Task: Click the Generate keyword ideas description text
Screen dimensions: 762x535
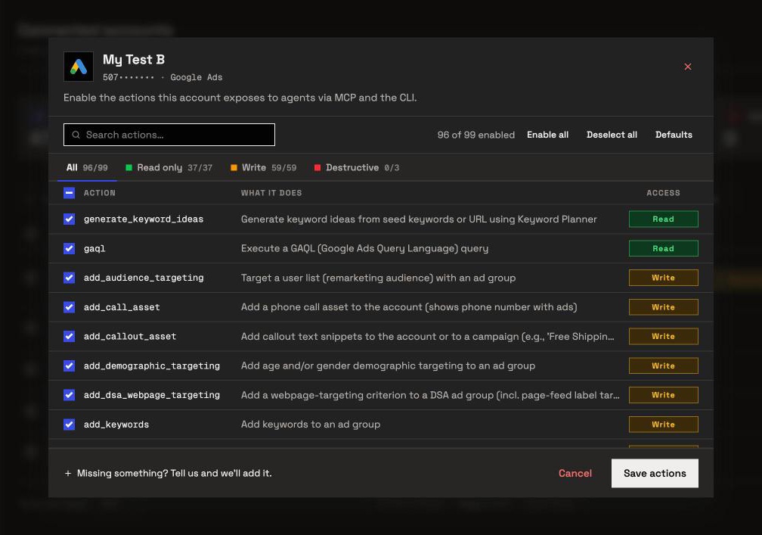Action: click(x=419, y=219)
